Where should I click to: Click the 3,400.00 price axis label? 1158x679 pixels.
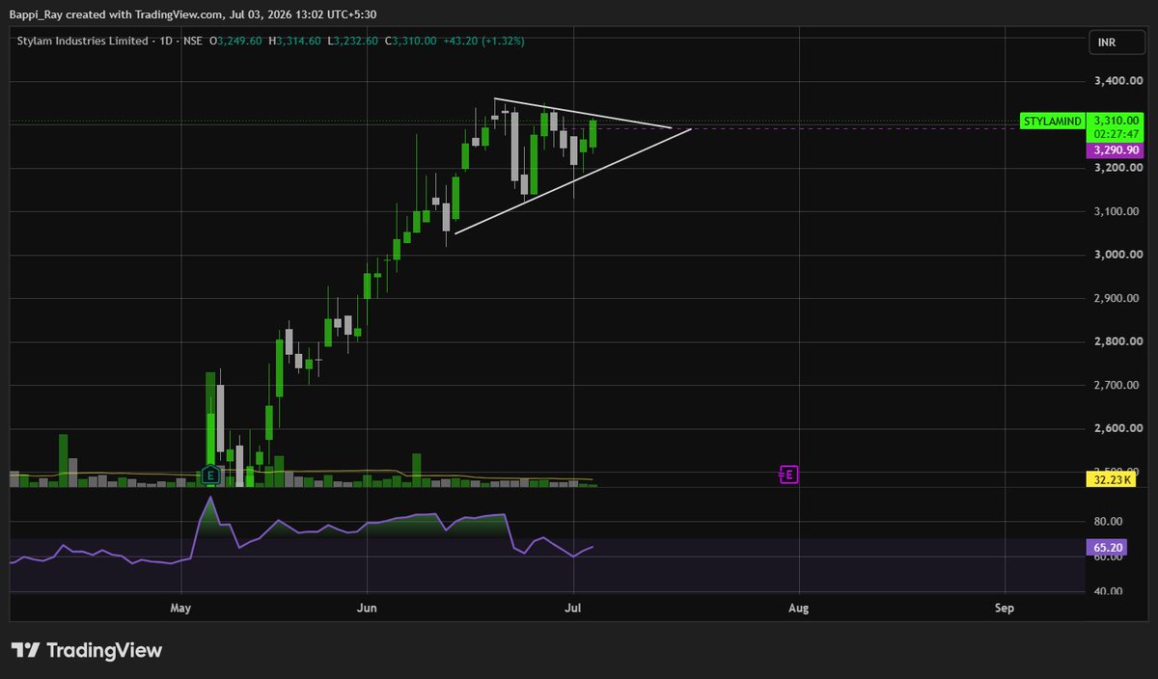1117,81
